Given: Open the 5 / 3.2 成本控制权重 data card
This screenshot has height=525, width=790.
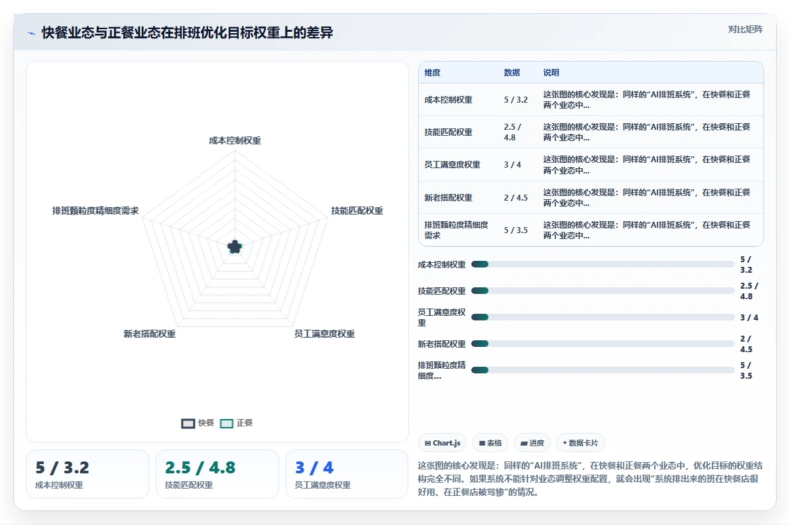Looking at the screenshot, I should pyautogui.click(x=87, y=474).
